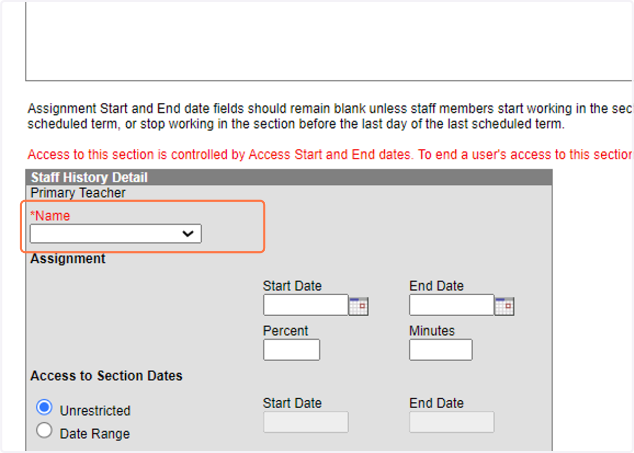Click the disabled Access Start Date field
This screenshot has width=634, height=453.
[x=306, y=422]
